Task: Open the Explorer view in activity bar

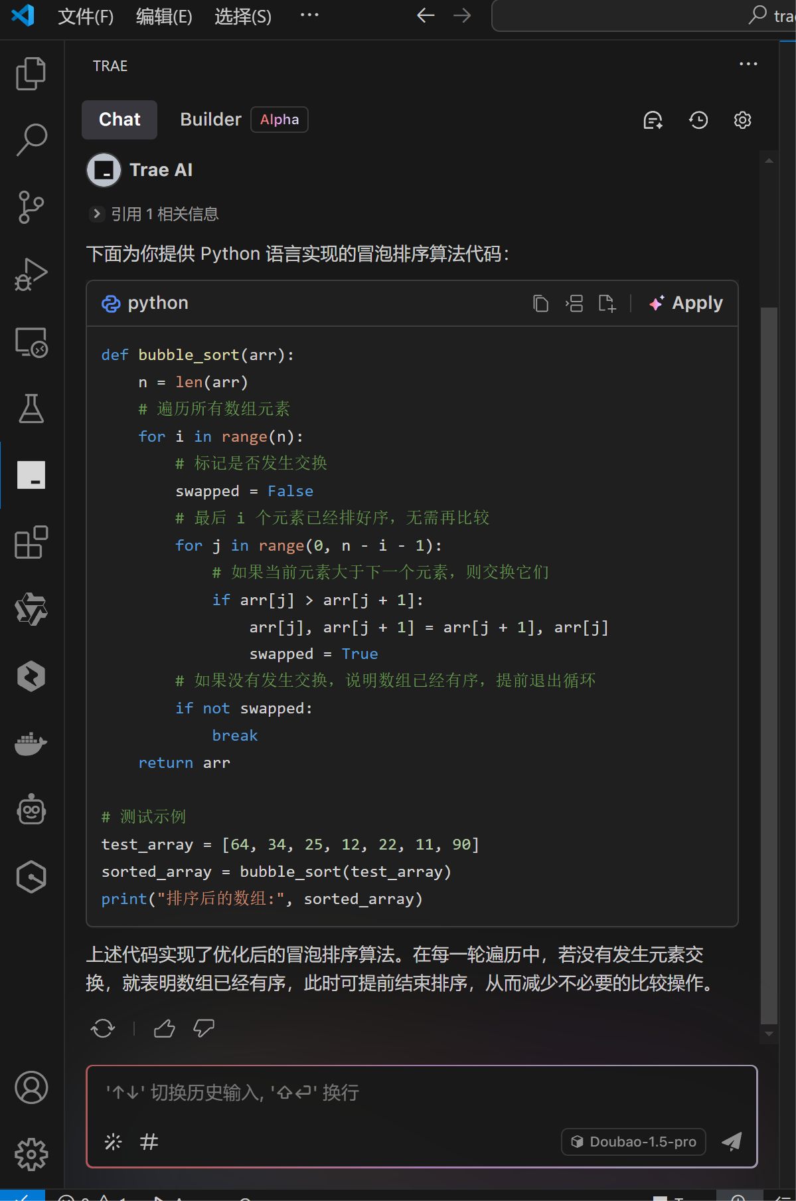Action: tap(31, 73)
